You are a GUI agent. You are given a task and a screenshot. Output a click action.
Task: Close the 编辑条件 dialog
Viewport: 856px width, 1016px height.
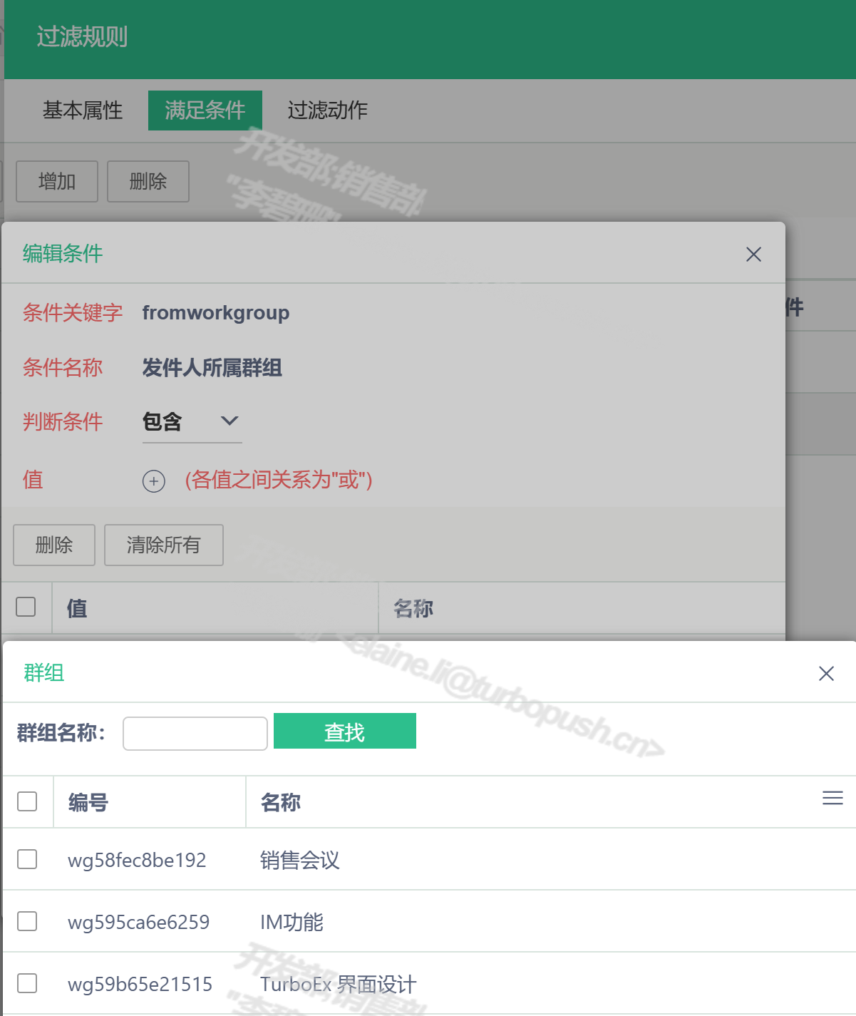(x=753, y=255)
